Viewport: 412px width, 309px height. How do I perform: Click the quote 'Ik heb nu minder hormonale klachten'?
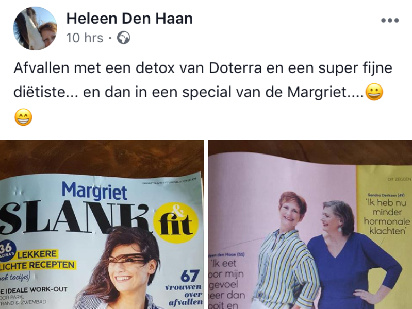[x=387, y=217]
